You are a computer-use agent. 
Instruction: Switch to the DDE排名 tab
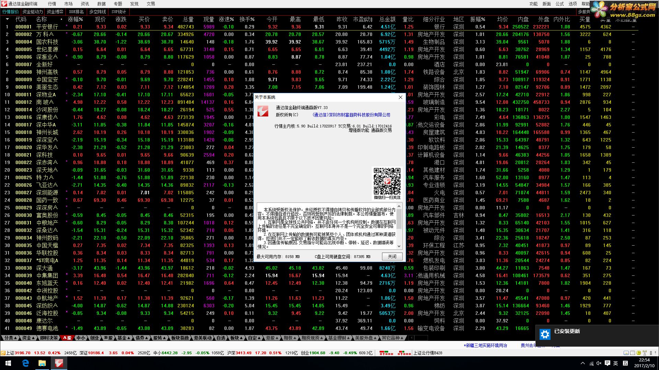pyautogui.click(x=76, y=12)
